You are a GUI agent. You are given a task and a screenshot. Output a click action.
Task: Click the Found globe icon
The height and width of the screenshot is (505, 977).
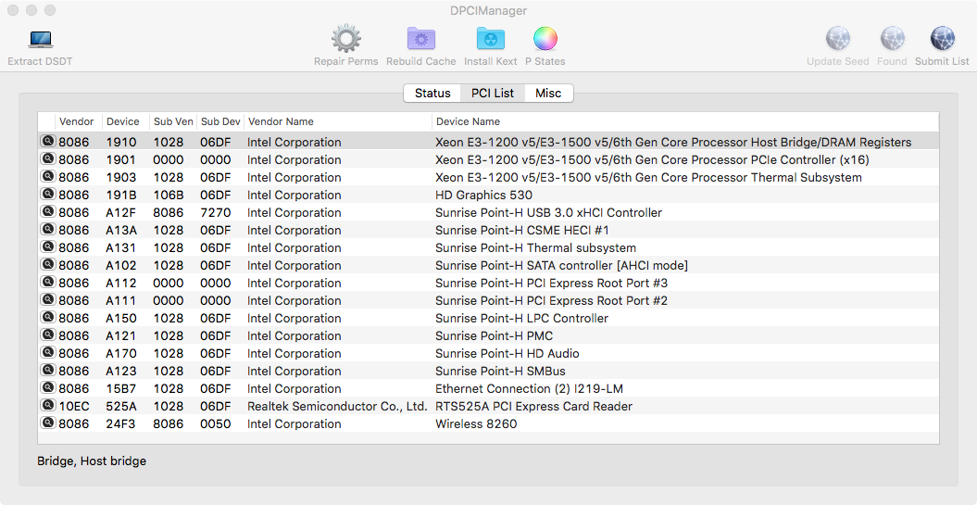[892, 40]
